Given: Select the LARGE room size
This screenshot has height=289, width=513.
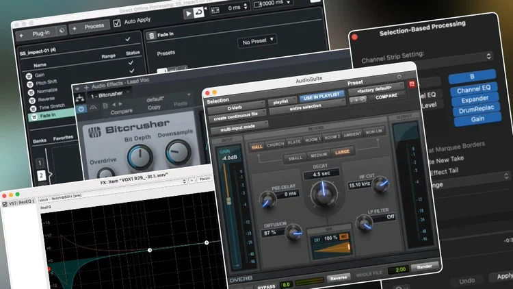Looking at the screenshot, I should point(342,152).
